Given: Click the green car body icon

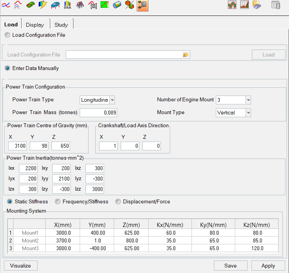Looking at the screenshot, I should (30, 5).
